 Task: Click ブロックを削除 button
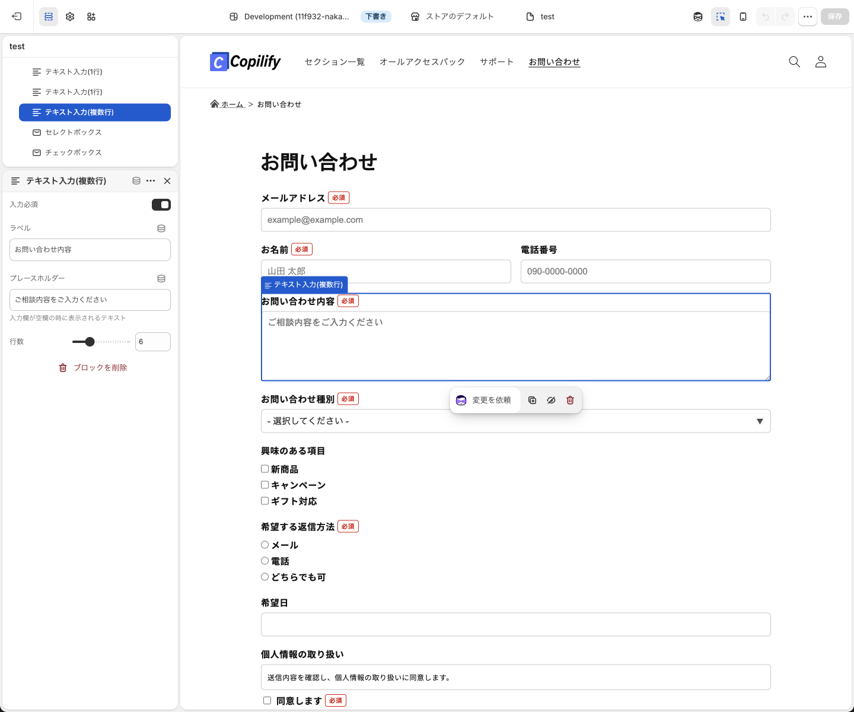[93, 368]
